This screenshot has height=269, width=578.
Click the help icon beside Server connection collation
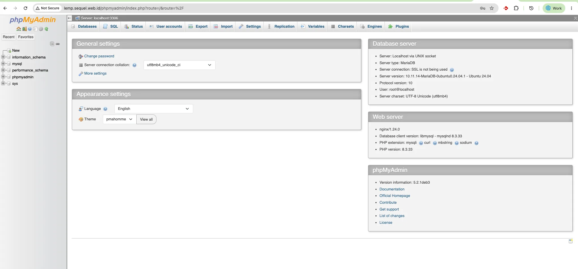134,65
